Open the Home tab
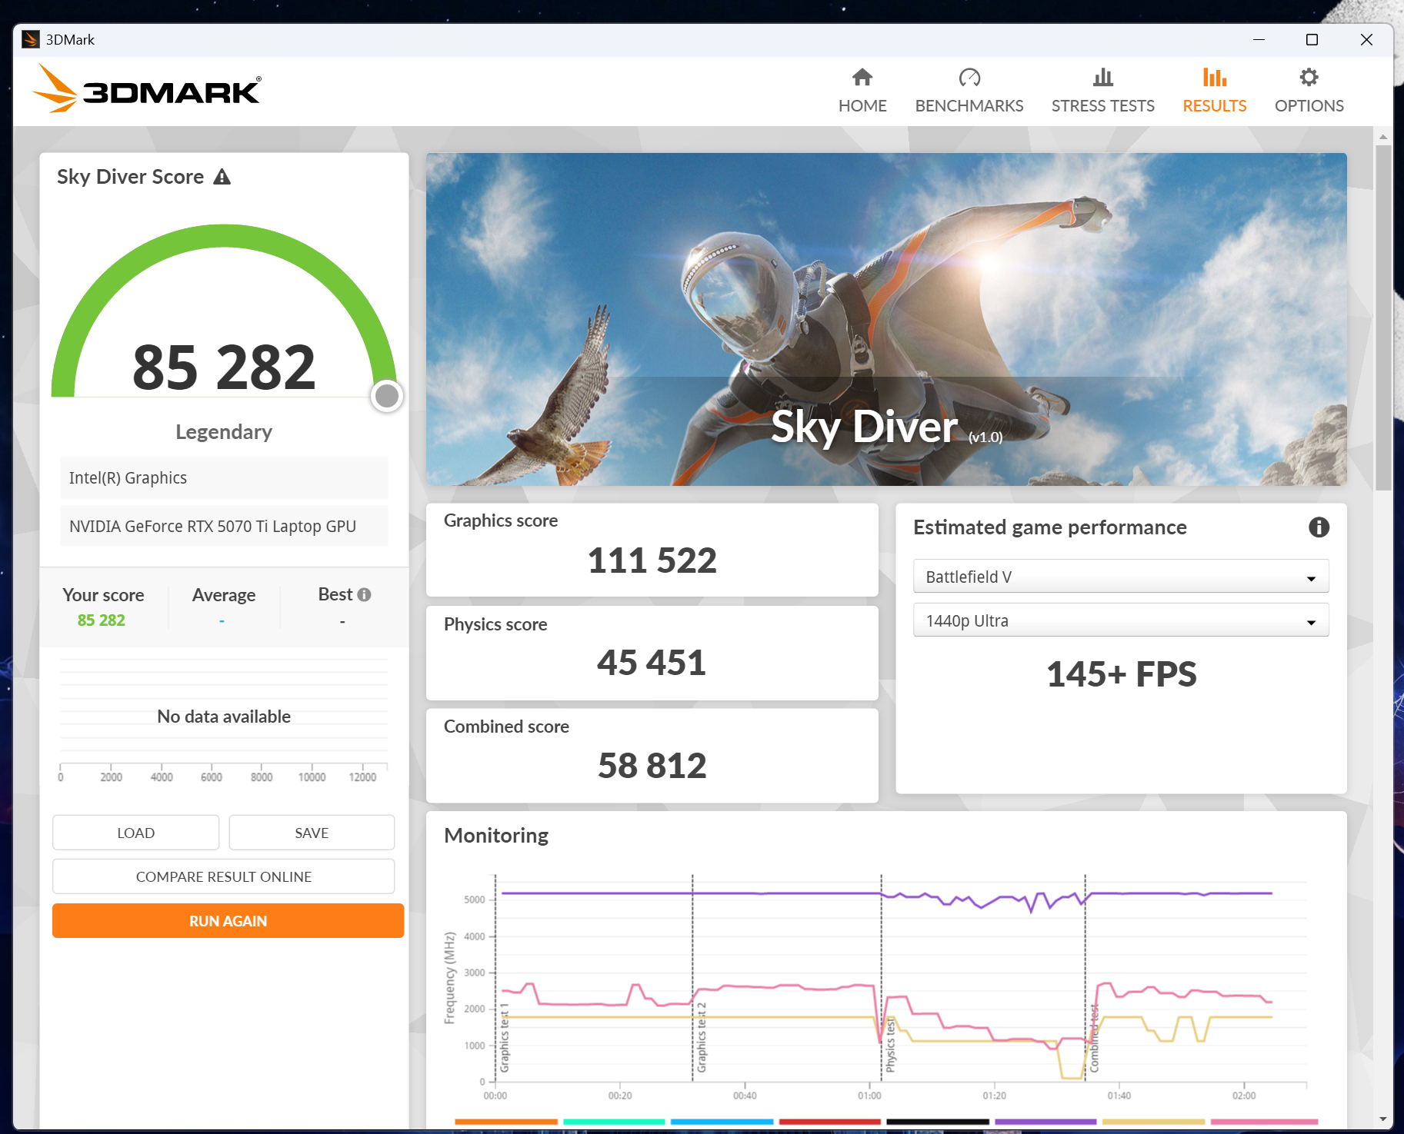The width and height of the screenshot is (1404, 1134). [x=862, y=91]
